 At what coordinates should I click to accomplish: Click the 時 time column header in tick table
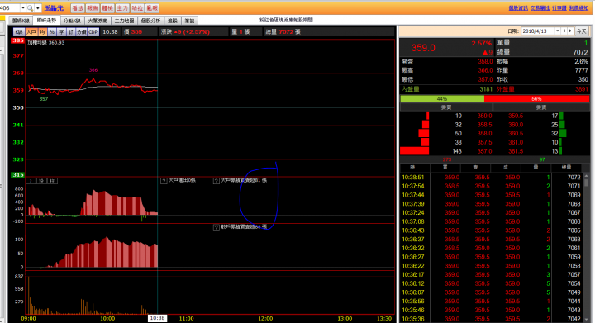point(414,167)
